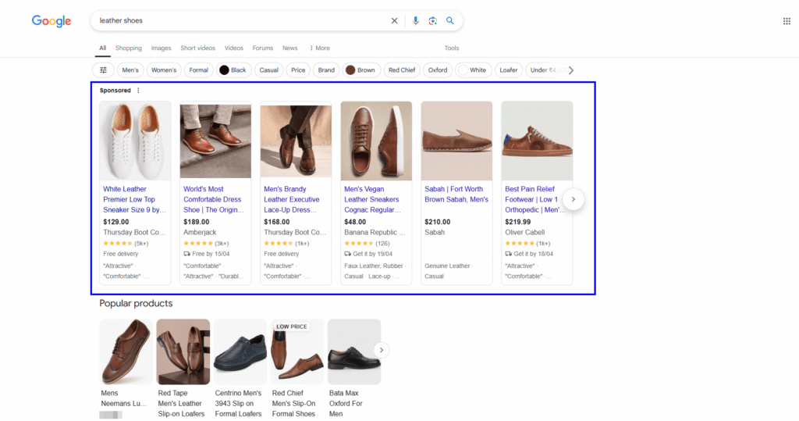Click the Centrino Men's 3943 product image
The height and width of the screenshot is (421, 799).
pyautogui.click(x=240, y=351)
